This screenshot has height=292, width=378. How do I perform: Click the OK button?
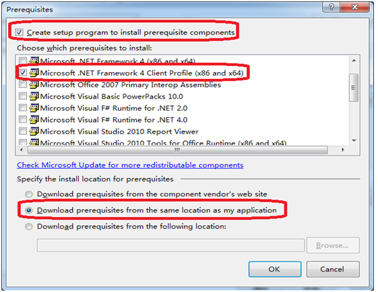[275, 269]
